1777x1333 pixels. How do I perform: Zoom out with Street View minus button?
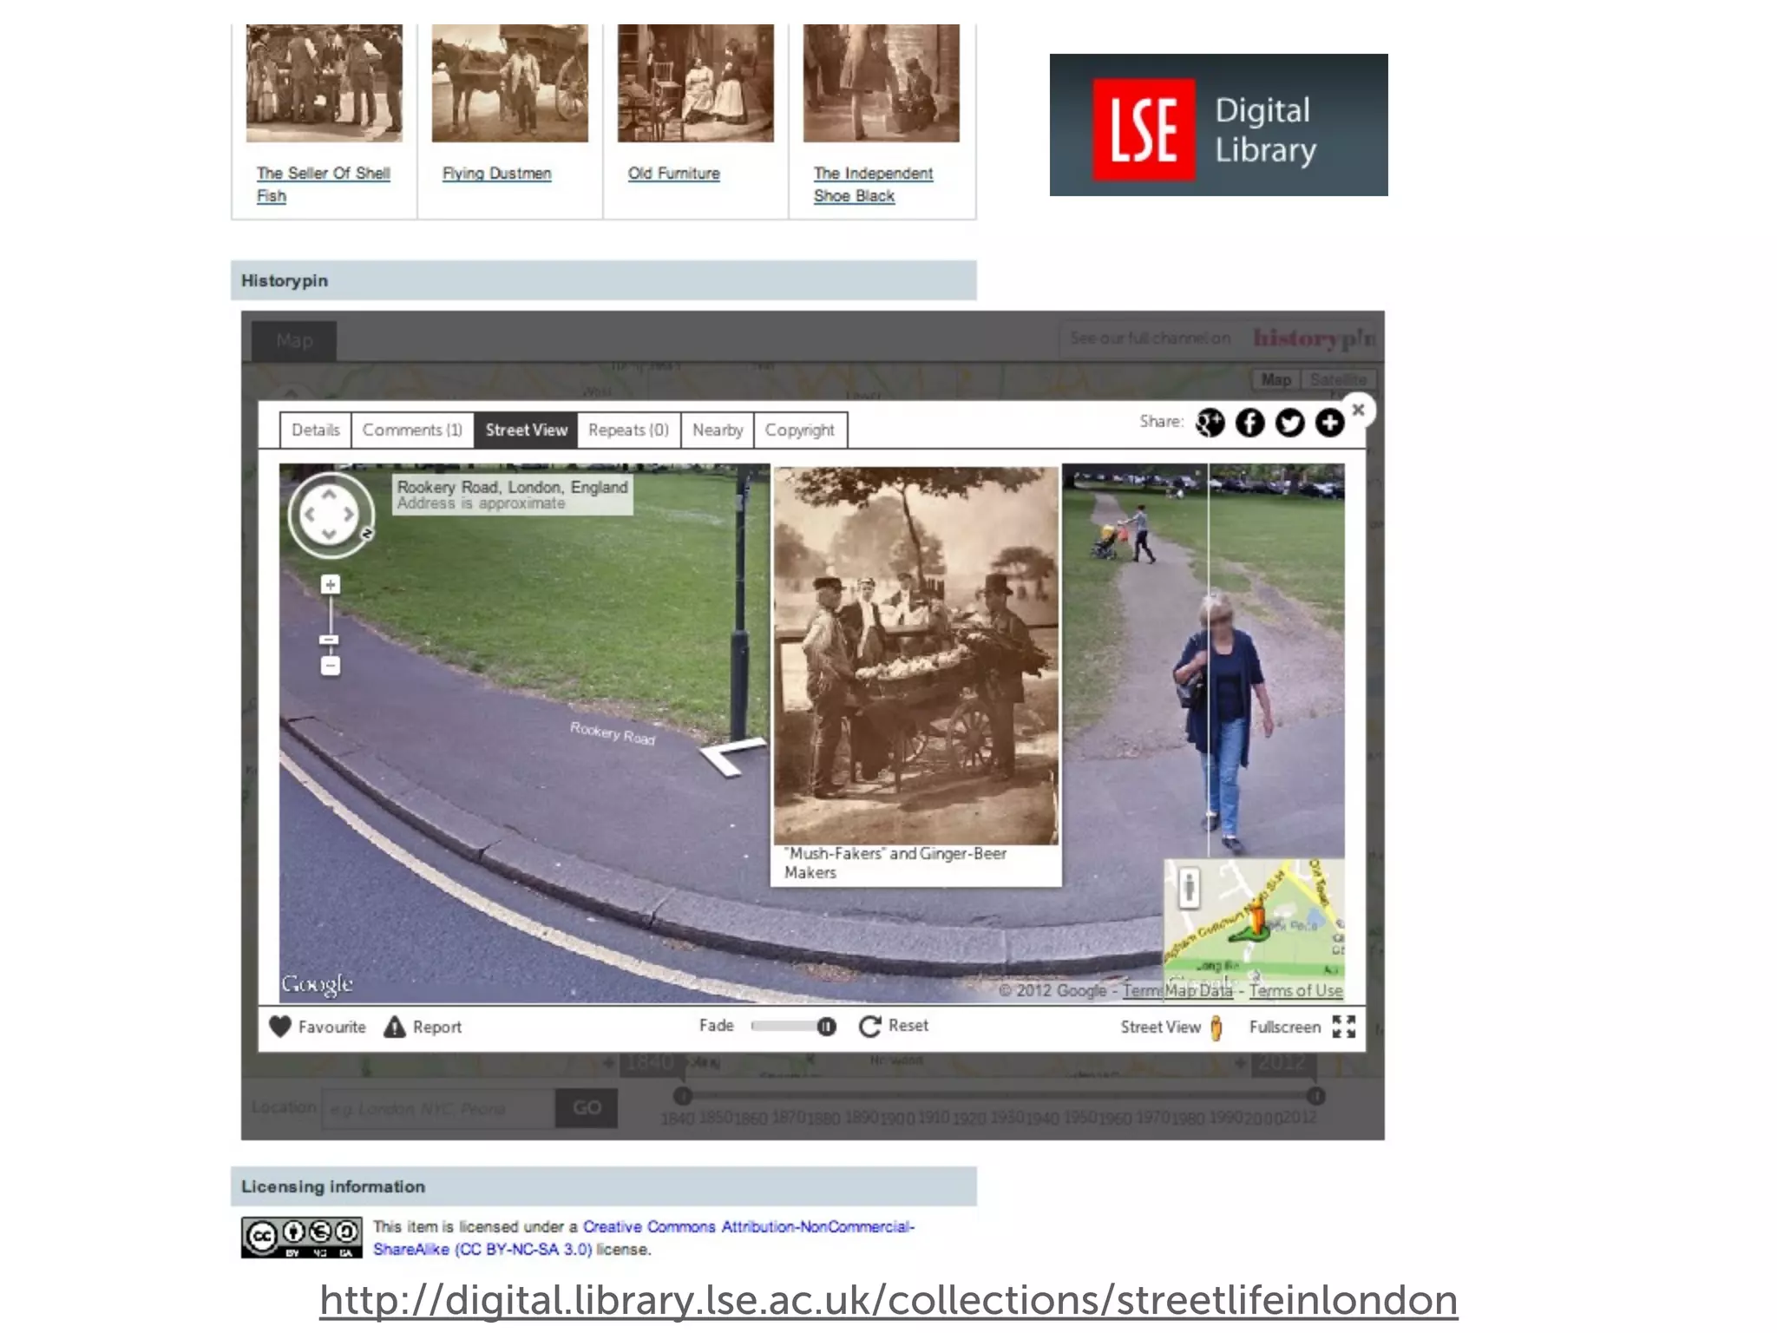pos(330,666)
